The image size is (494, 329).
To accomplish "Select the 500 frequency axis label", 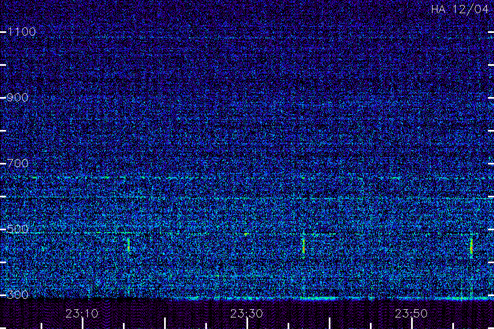I will (x=18, y=229).
